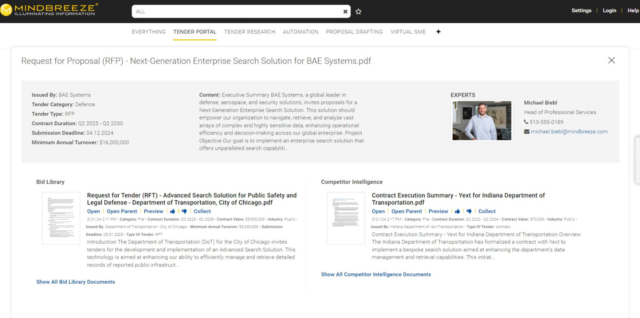Screen dimensions: 640x318
Task: Show all Competitor Intelligence documents
Action: 376,274
